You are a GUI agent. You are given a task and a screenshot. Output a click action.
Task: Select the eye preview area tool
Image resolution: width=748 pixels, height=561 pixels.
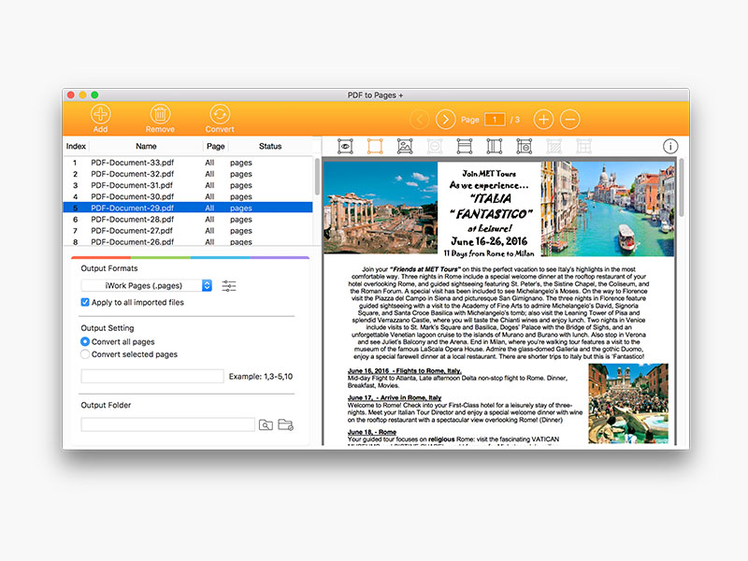(345, 147)
